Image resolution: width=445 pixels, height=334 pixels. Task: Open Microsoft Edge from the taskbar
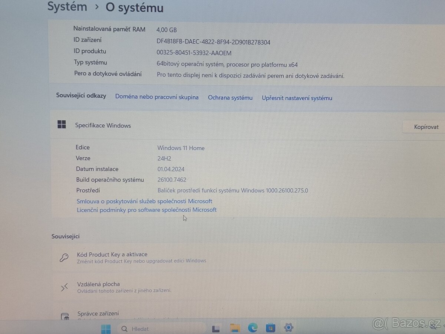coord(253,328)
